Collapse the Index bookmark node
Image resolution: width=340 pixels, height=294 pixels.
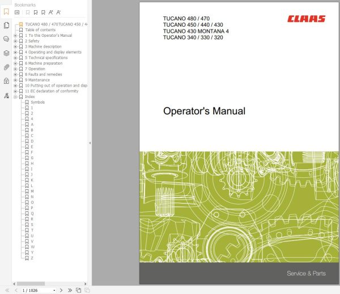pos(15,97)
